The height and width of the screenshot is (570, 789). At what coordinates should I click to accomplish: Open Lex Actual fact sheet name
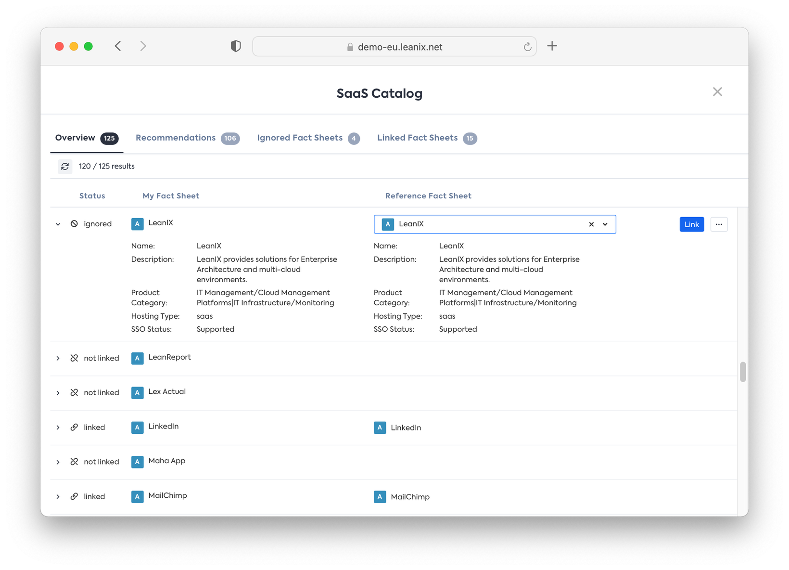coord(167,392)
